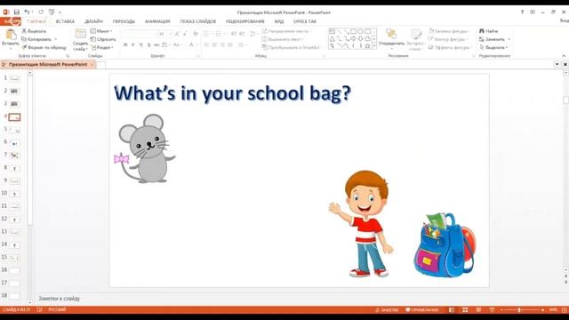Click the Normal view icon in status bar
Viewport: 569px width, 320px height.
coord(452,310)
